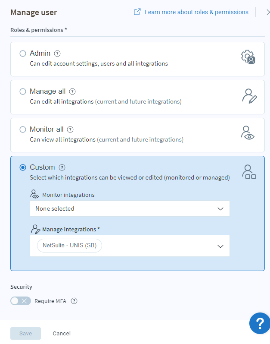The image size is (270, 344).
Task: Expand the Monitor integrations dropdown
Action: (129, 208)
